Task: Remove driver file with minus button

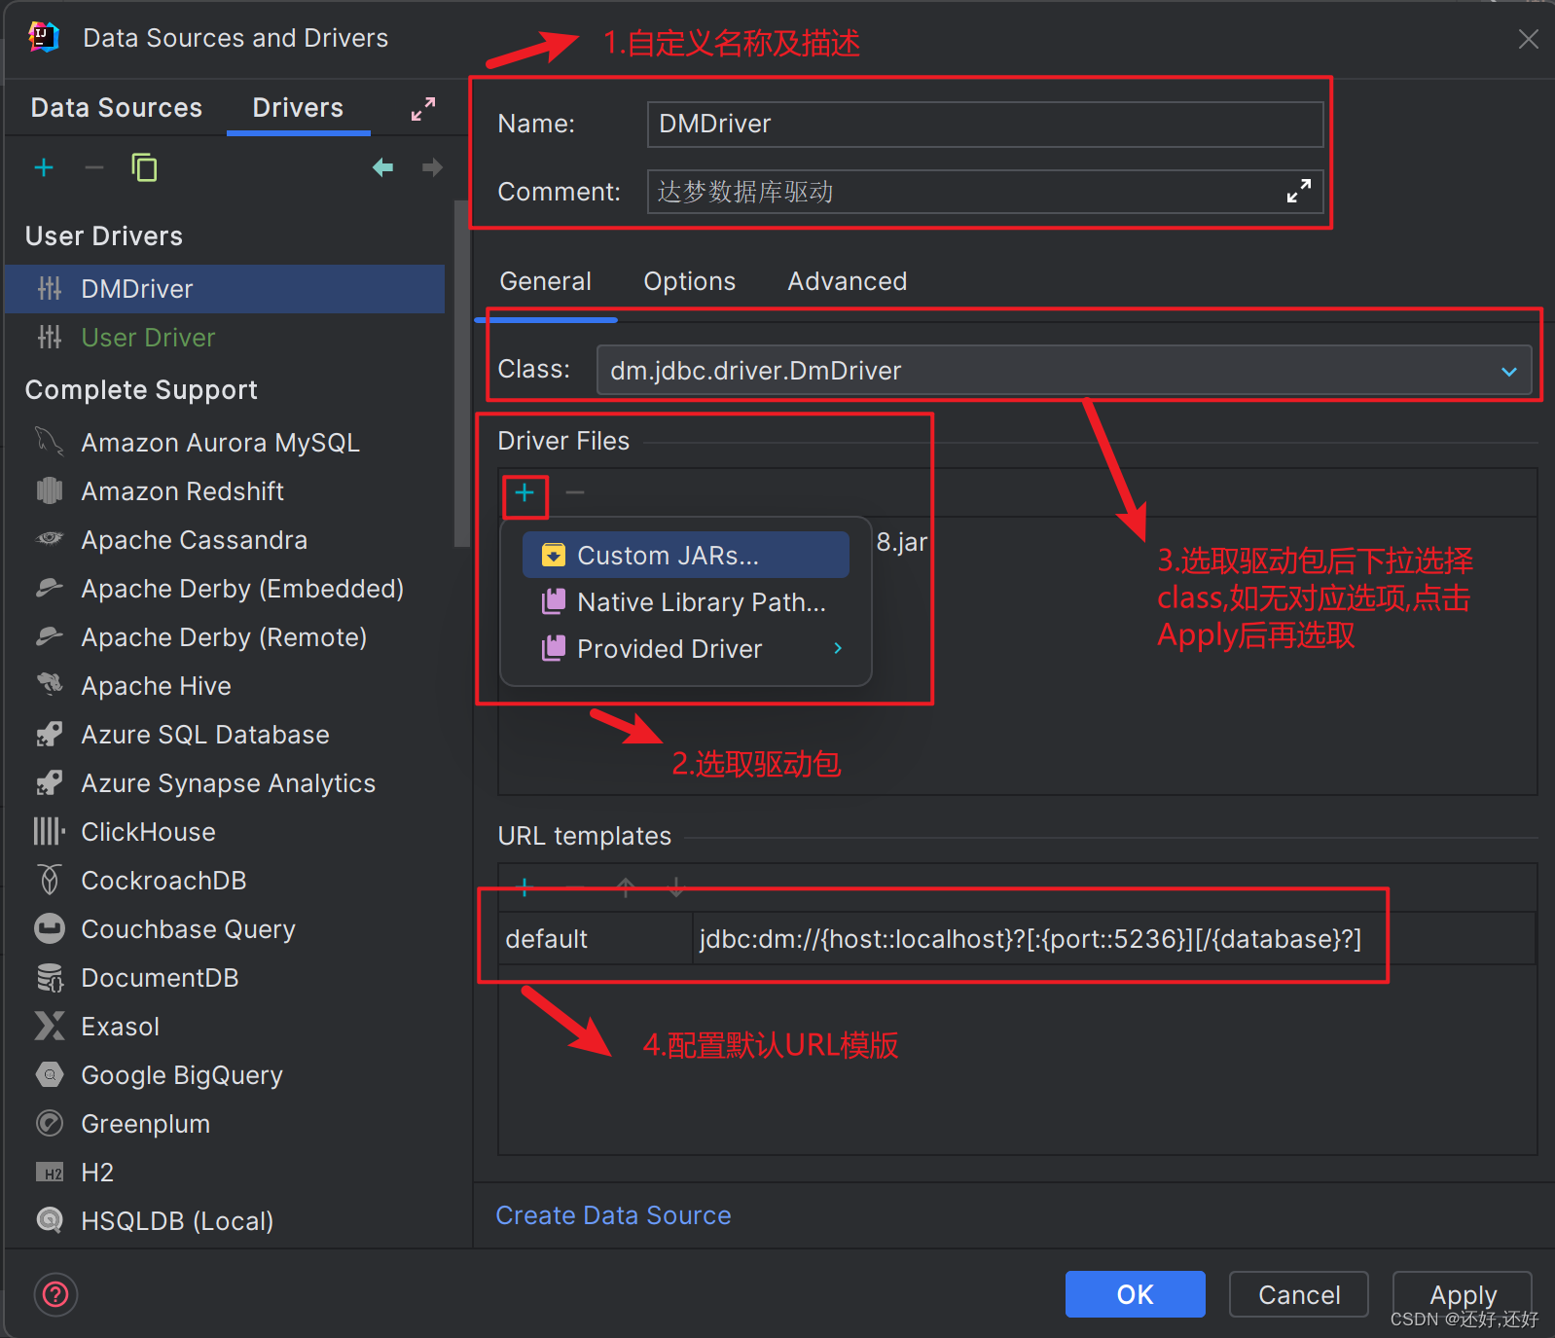Action: point(575,493)
